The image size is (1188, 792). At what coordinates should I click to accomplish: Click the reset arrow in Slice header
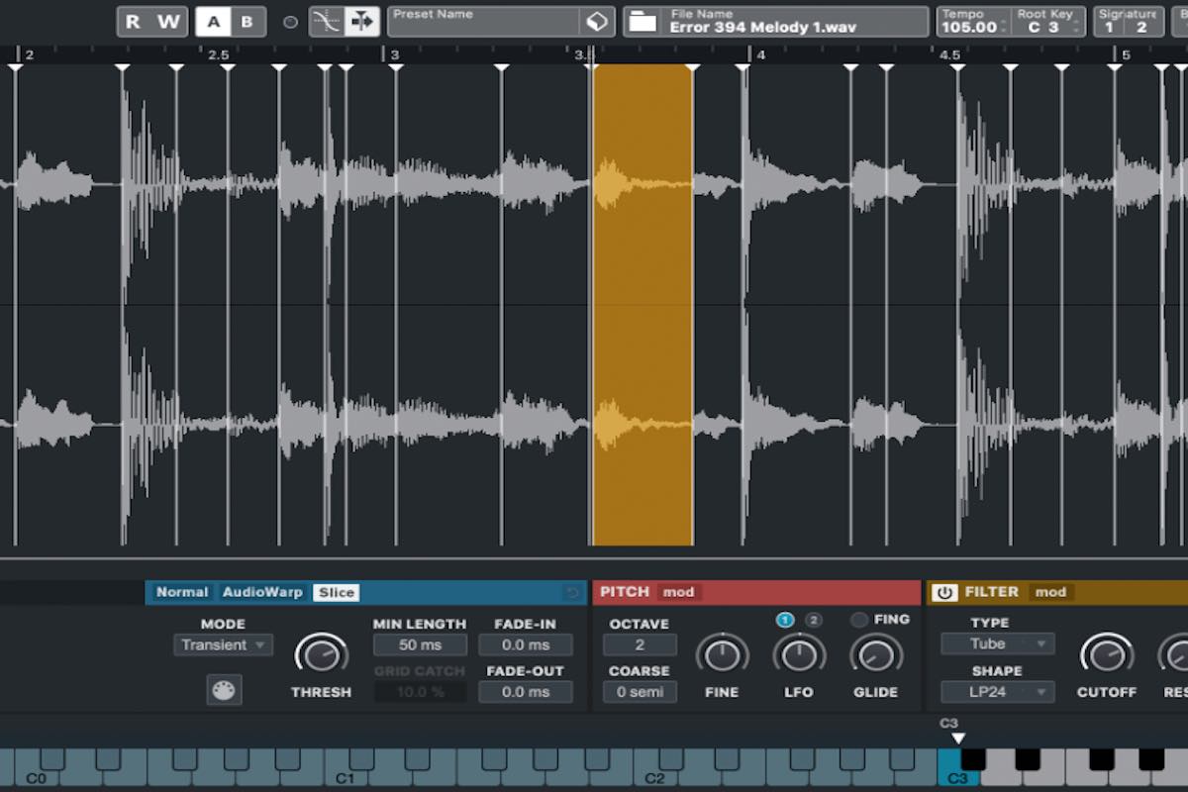(572, 593)
